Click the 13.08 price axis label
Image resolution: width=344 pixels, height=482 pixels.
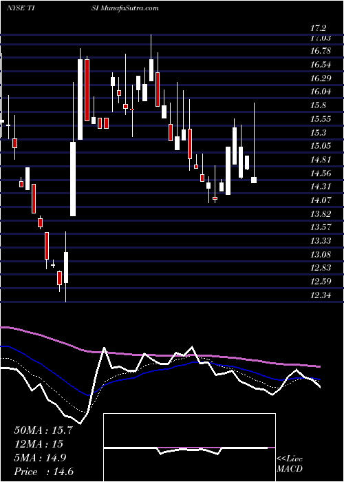pos(321,255)
